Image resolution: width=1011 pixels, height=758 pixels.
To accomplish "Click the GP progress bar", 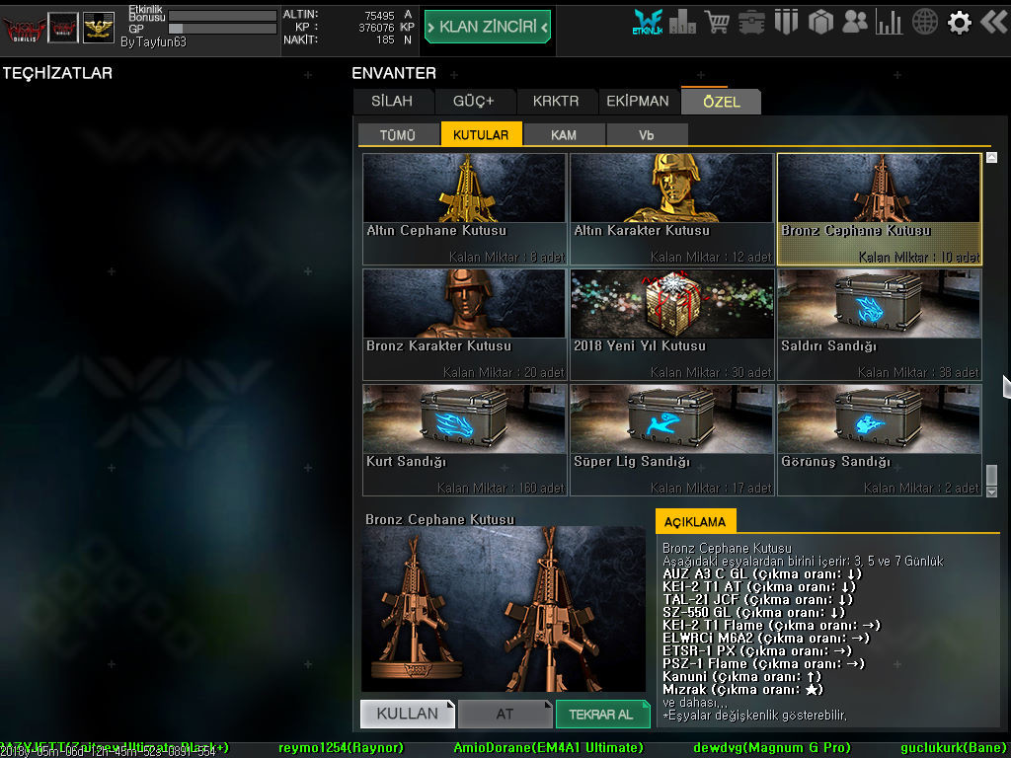I will 222,29.
